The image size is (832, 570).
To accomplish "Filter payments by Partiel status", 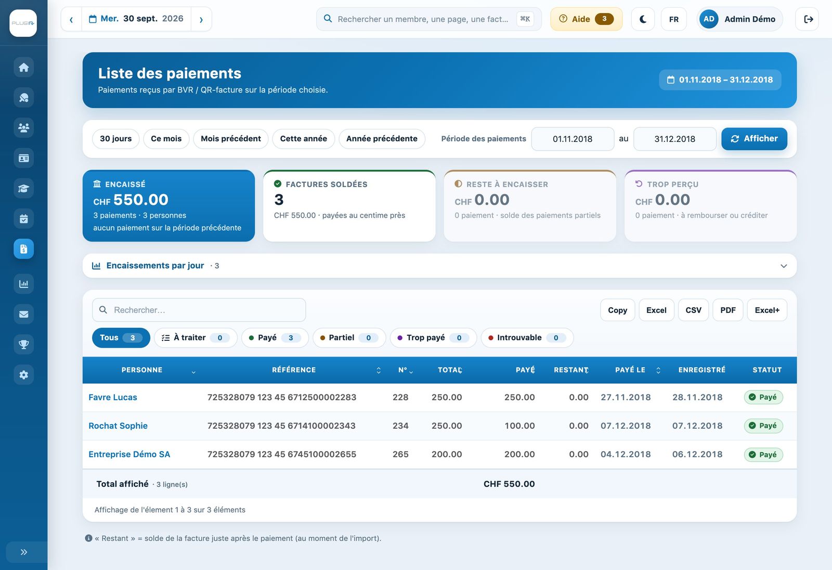I will click(349, 338).
